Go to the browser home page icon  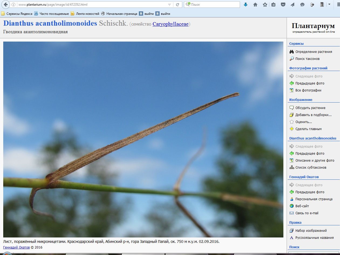click(255, 5)
